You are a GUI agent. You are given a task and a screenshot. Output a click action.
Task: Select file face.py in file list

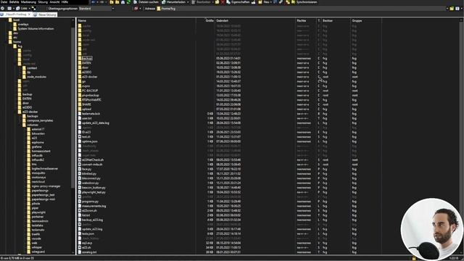click(x=86, y=169)
